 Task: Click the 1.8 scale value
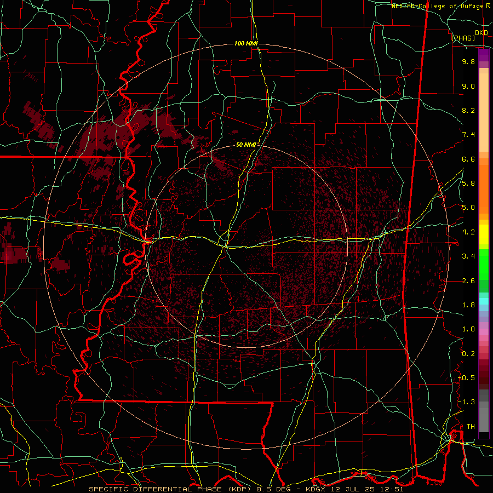click(x=468, y=305)
